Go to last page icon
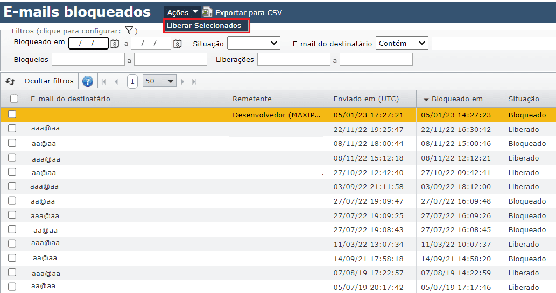The image size is (556, 293). coord(194,81)
